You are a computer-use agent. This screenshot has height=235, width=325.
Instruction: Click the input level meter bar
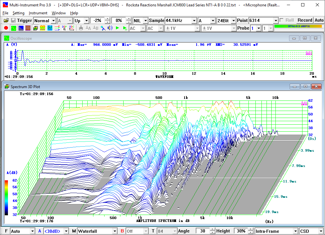coord(298,26)
